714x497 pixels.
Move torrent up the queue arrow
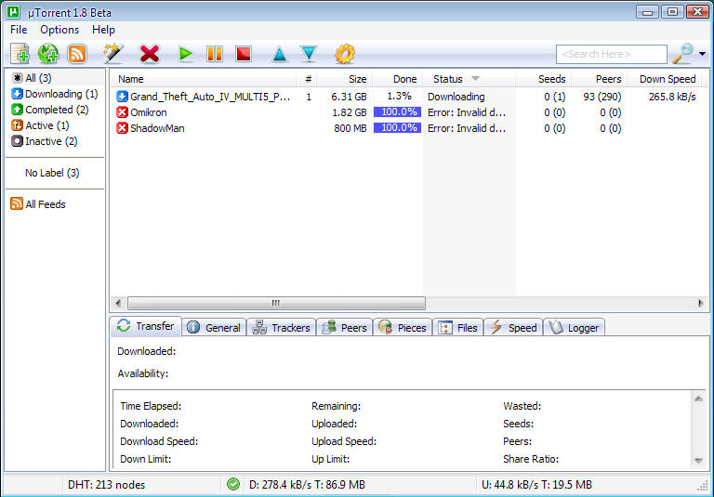280,54
